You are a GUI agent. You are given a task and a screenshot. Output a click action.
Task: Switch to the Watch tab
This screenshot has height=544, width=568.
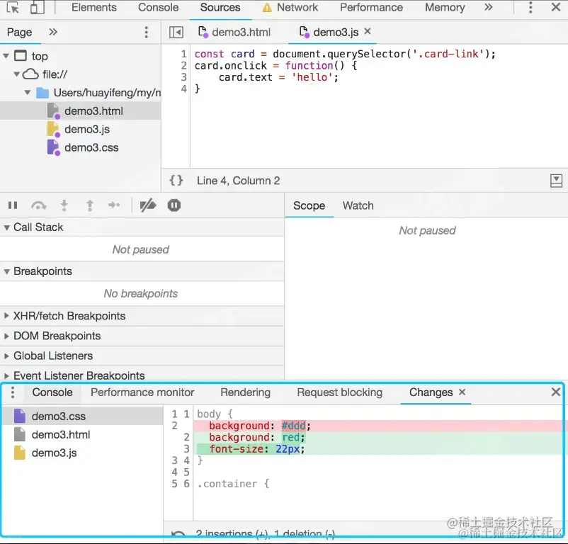(x=358, y=205)
